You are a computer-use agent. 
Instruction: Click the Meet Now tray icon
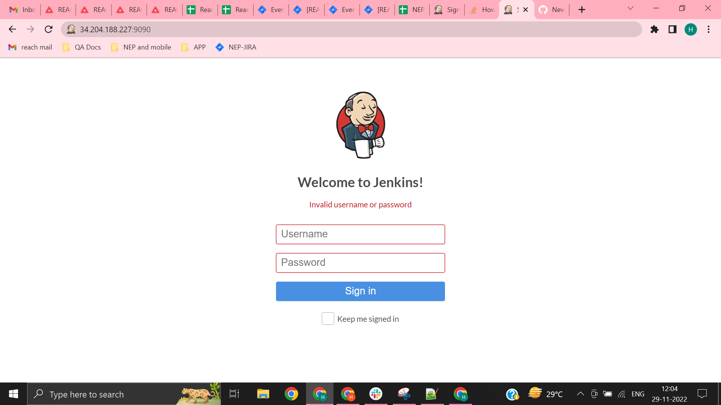[594, 394]
